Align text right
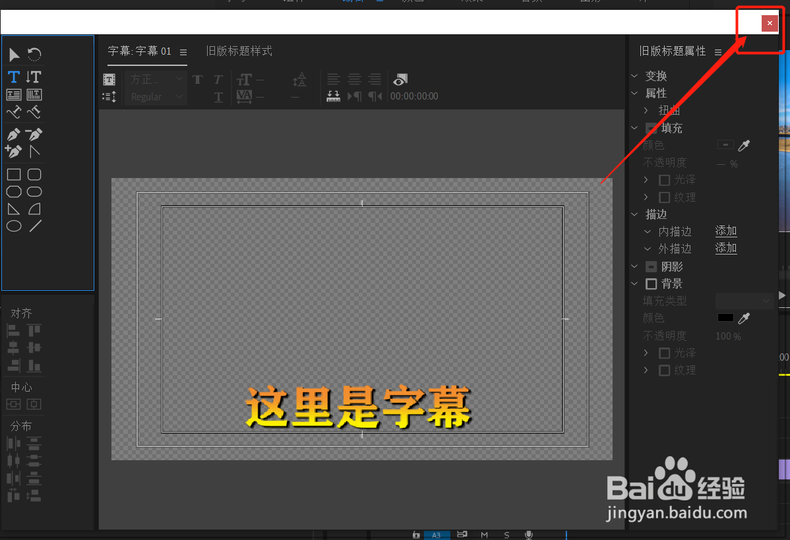Image resolution: width=790 pixels, height=540 pixels. [x=375, y=79]
